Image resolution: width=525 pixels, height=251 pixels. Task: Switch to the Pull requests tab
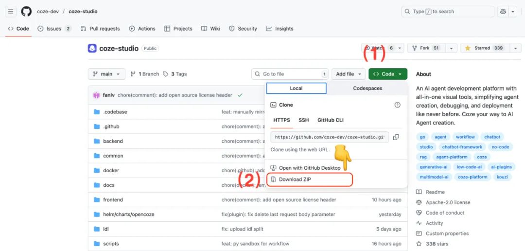(100, 29)
